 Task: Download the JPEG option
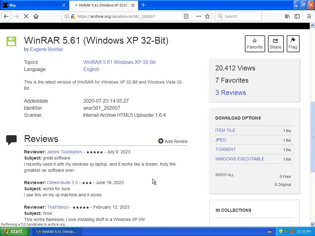[x=221, y=140]
